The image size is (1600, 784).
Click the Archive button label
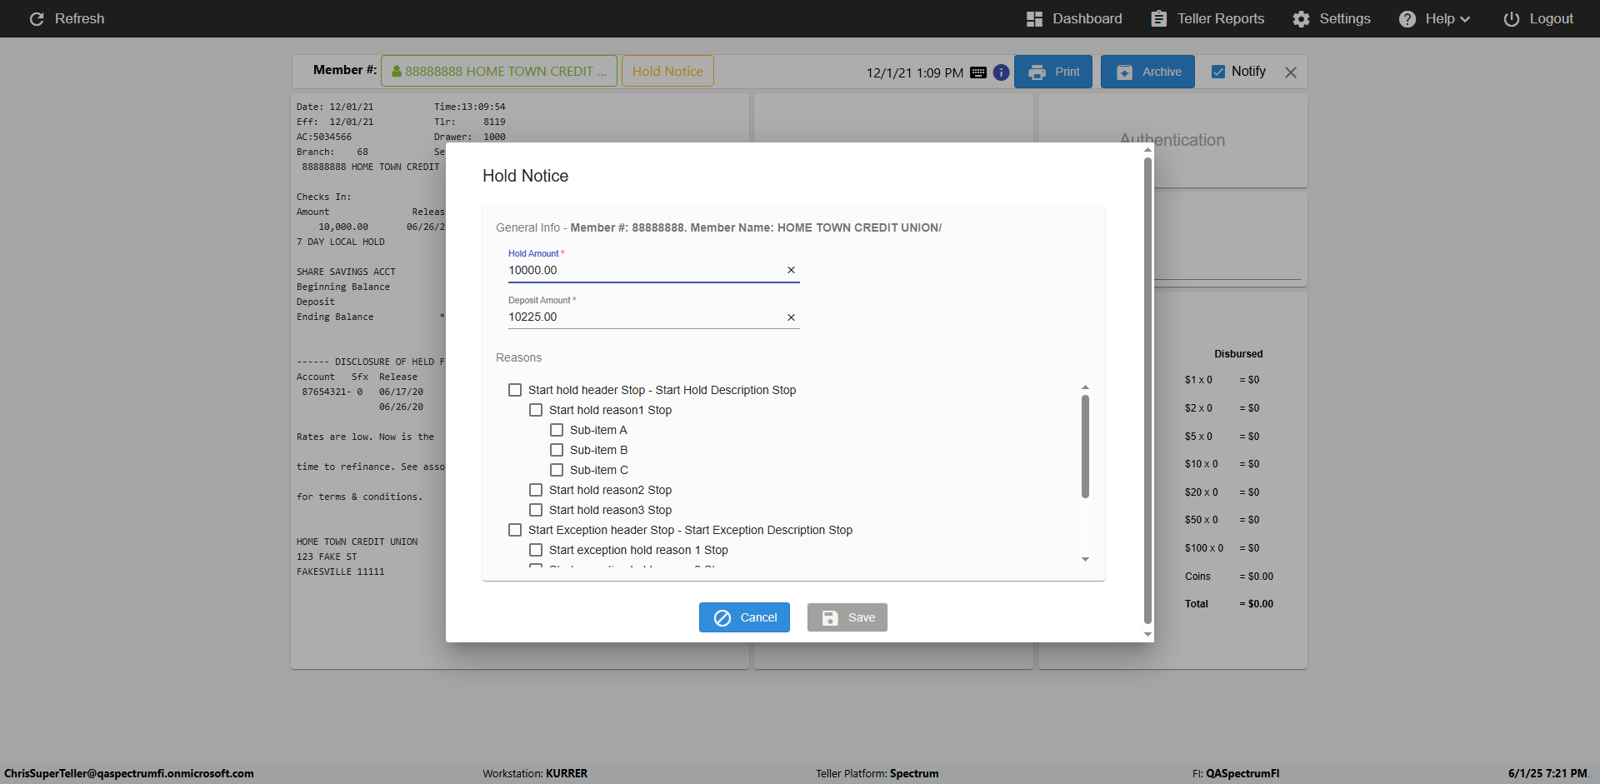coord(1162,72)
